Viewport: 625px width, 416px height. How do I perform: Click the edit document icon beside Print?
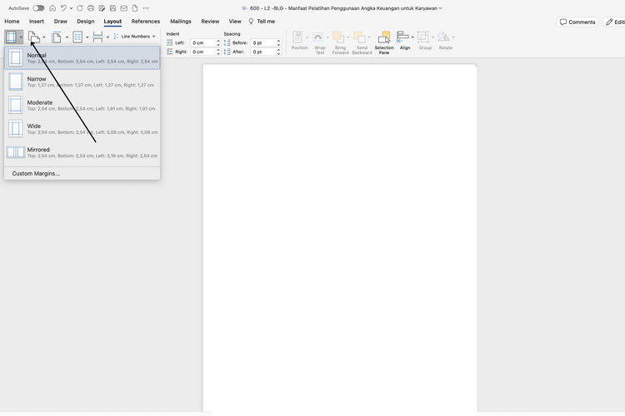coord(102,8)
